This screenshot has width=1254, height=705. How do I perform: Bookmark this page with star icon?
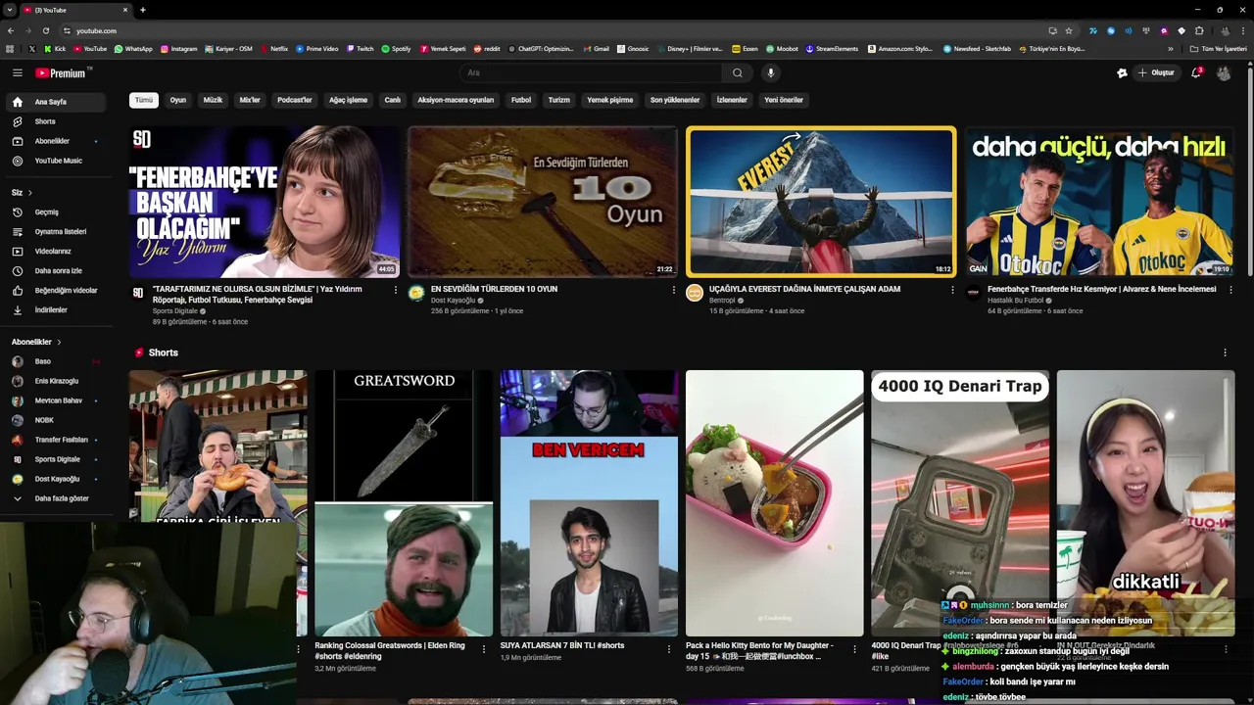point(1069,30)
